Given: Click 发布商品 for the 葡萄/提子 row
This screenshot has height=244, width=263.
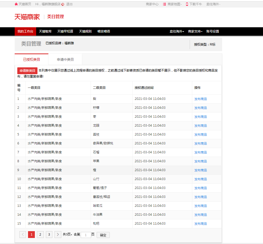Looking at the screenshot, I should pos(200,188).
